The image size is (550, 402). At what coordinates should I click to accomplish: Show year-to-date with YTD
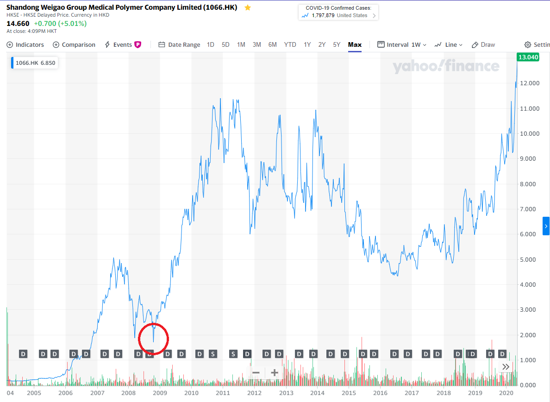point(290,44)
